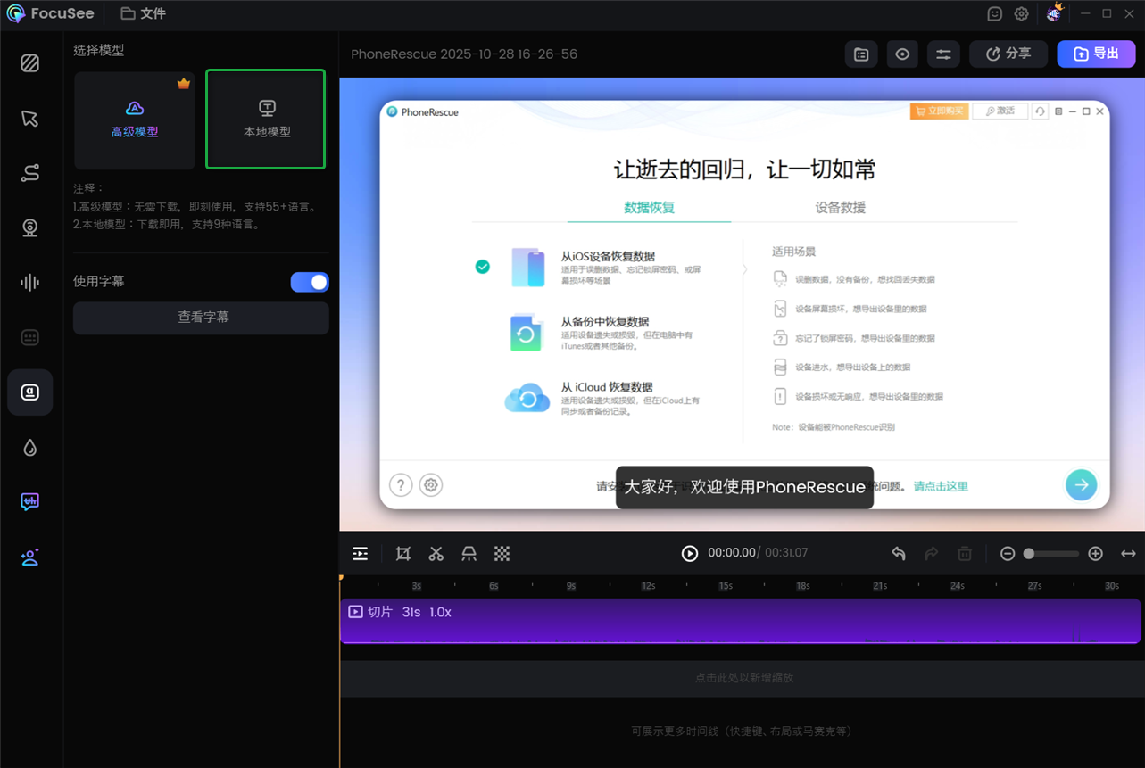The height and width of the screenshot is (768, 1145).
Task: Open the avatar with sparkle sidebar icon
Action: tap(30, 557)
